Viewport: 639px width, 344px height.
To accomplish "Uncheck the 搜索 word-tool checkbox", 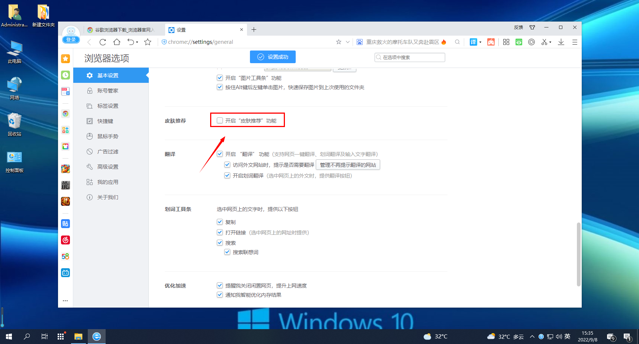I will tap(220, 243).
